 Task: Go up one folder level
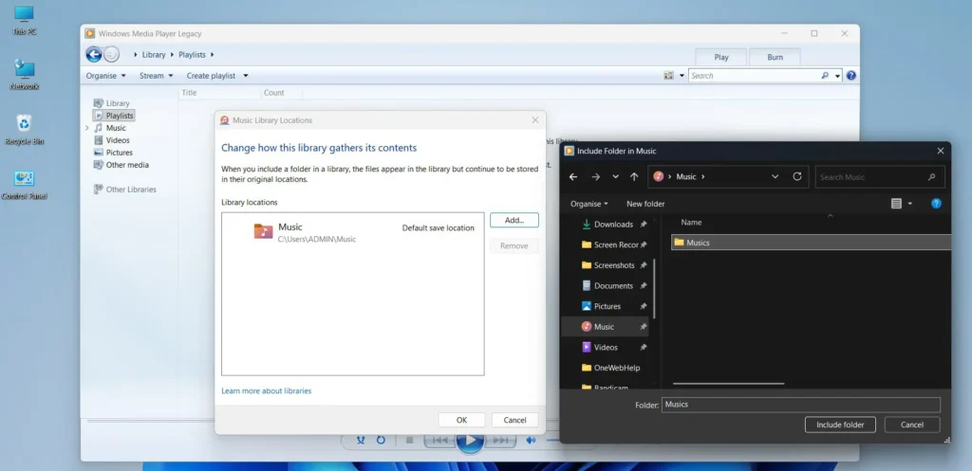click(x=633, y=177)
